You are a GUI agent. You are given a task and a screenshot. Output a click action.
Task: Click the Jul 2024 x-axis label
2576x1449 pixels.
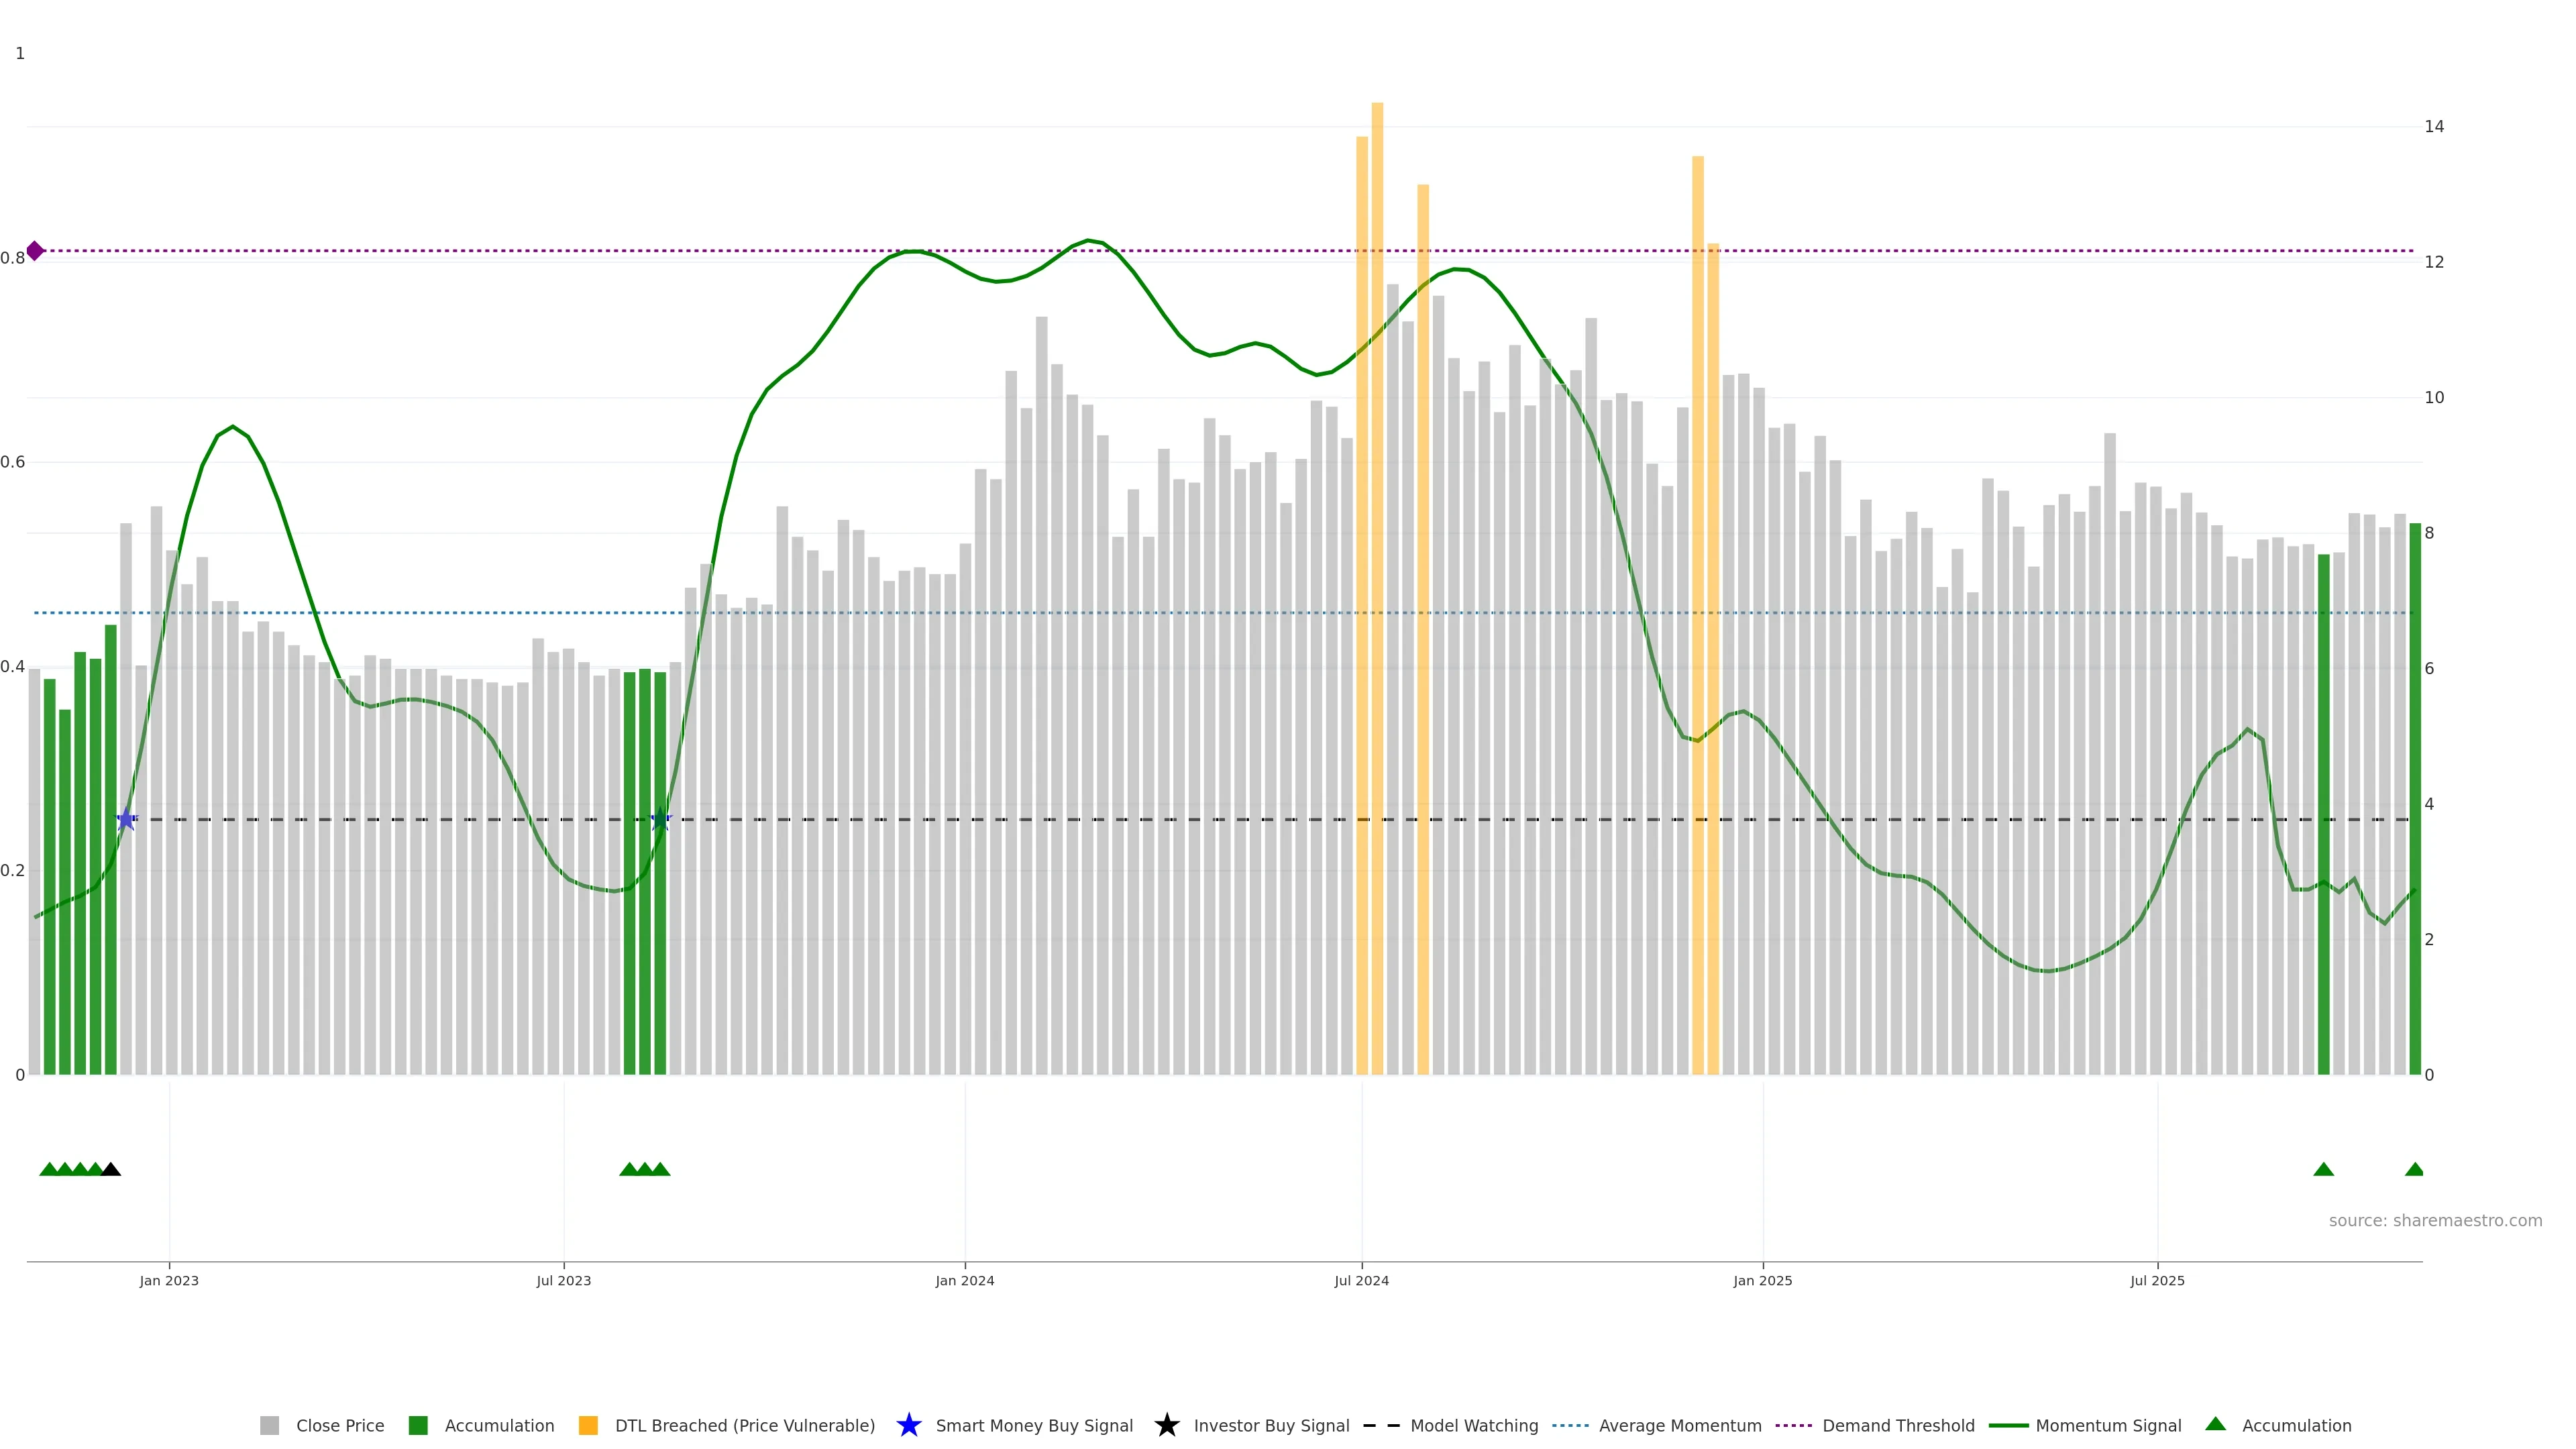click(1361, 1281)
